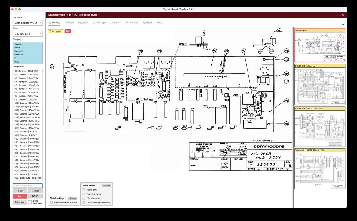
Task: Select the Board layout thumbnail
Action: pos(320,45)
